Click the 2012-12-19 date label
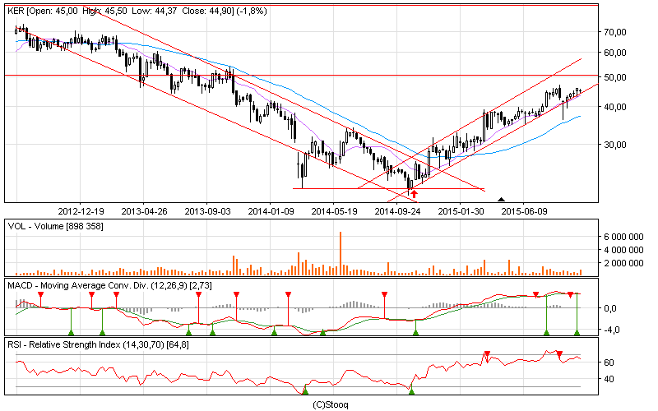This screenshot has height=411, width=658. [81, 211]
